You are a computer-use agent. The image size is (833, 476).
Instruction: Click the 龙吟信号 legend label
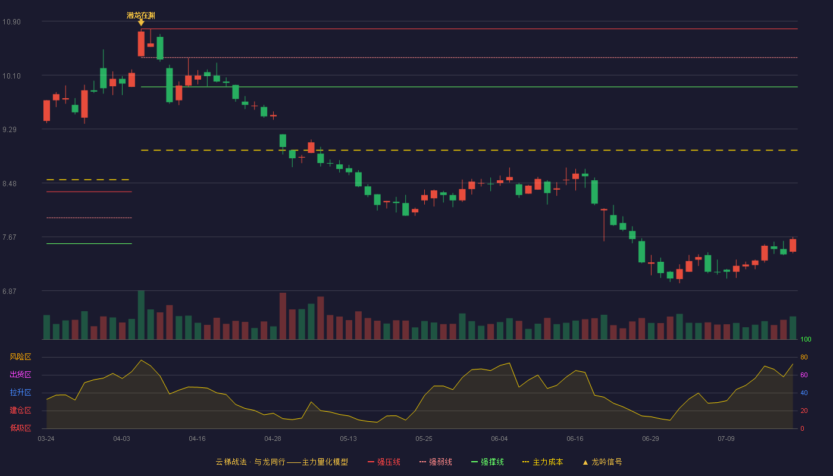[x=607, y=462]
